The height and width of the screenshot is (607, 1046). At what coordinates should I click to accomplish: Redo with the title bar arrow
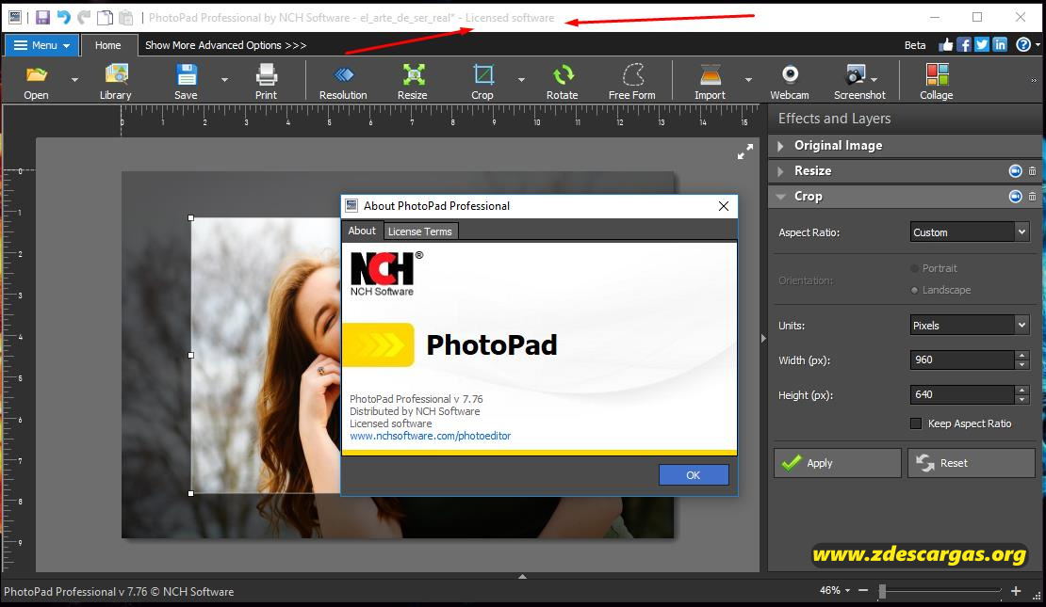[x=84, y=17]
